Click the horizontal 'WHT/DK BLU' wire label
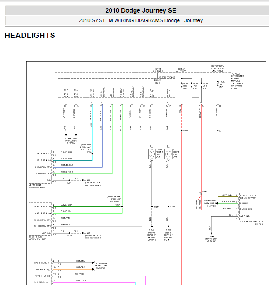This screenshot has width=269, height=285. pyautogui.click(x=67, y=165)
